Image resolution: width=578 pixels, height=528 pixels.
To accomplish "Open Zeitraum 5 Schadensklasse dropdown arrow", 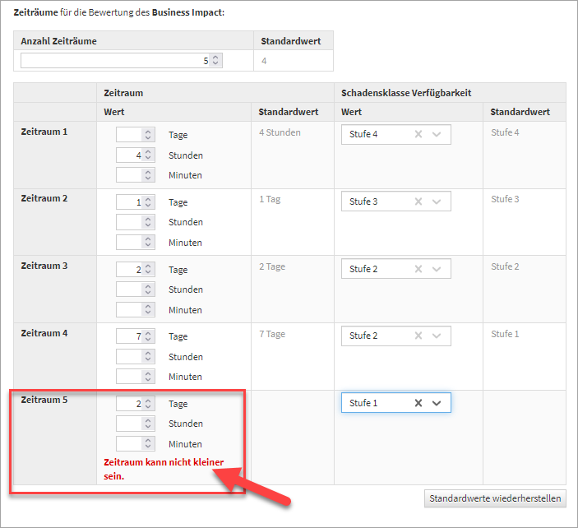I will tap(437, 403).
